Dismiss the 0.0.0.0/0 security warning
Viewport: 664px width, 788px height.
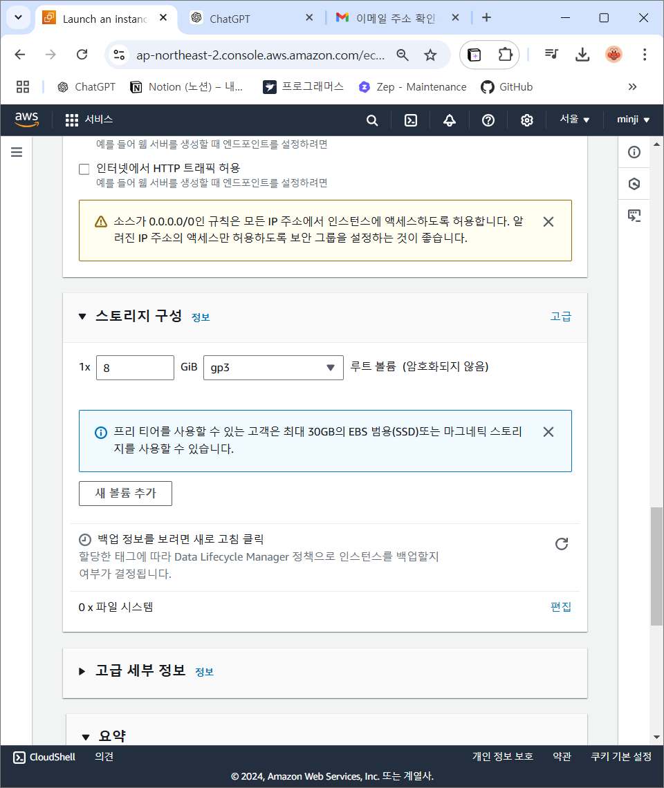548,222
